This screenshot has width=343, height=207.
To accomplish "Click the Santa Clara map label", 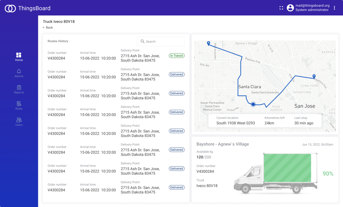I will point(250,87).
